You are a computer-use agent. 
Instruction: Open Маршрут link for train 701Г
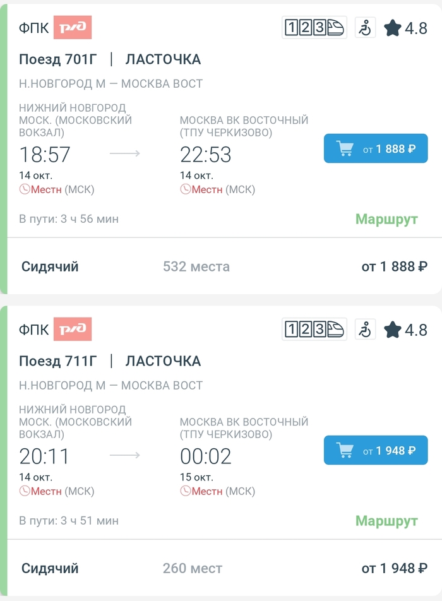tap(386, 219)
